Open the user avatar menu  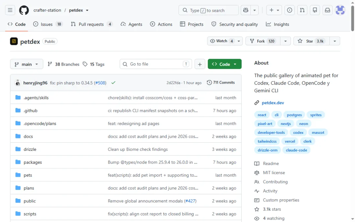point(340,10)
